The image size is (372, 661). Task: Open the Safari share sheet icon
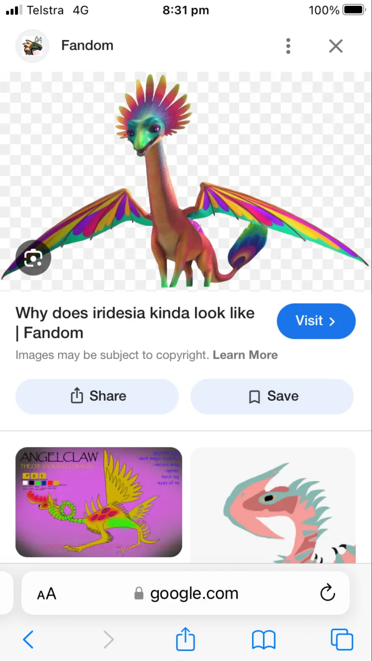(186, 639)
